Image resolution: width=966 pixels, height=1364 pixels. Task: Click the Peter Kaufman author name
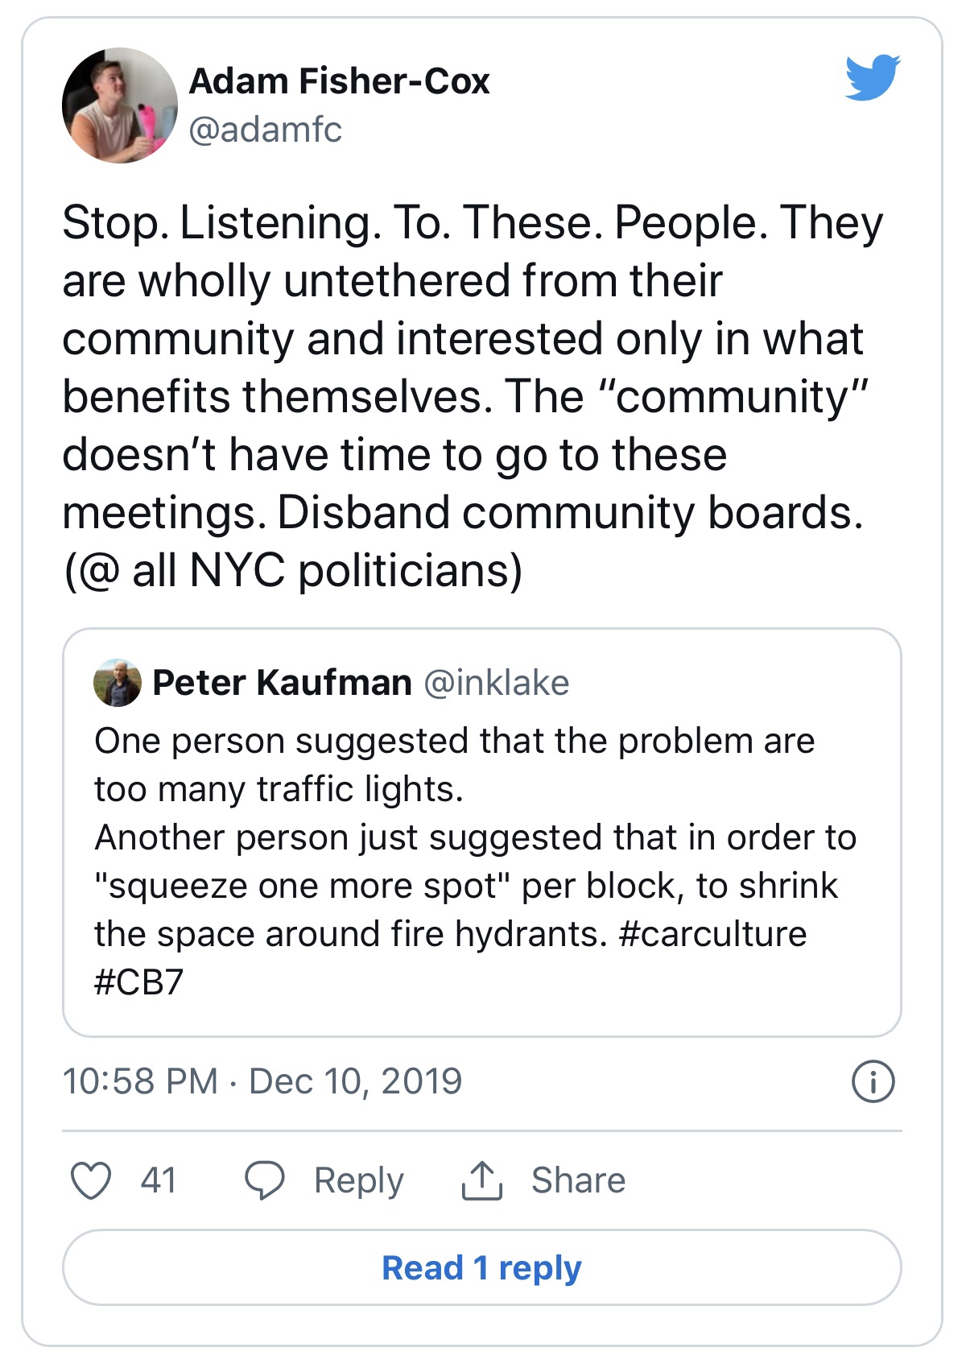tap(282, 683)
